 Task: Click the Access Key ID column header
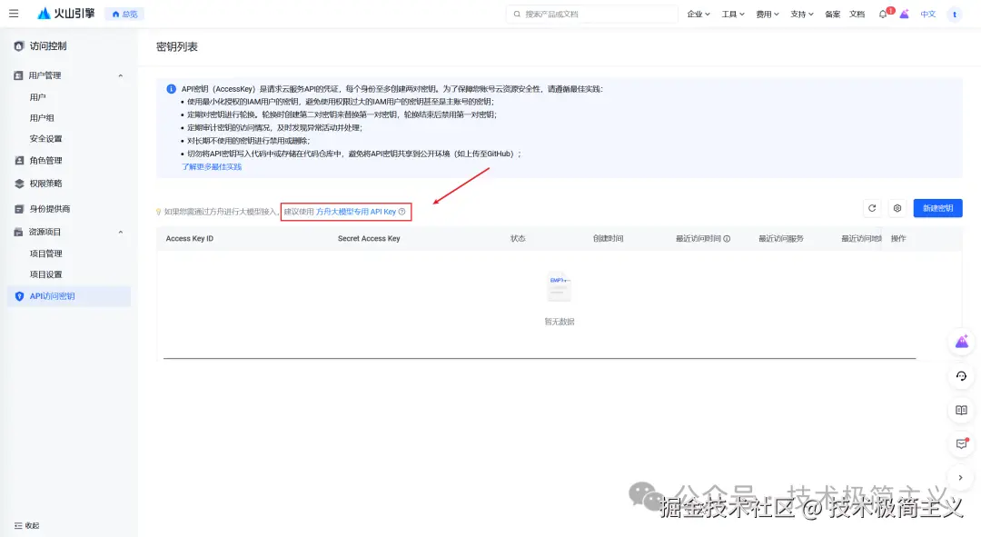(190, 238)
